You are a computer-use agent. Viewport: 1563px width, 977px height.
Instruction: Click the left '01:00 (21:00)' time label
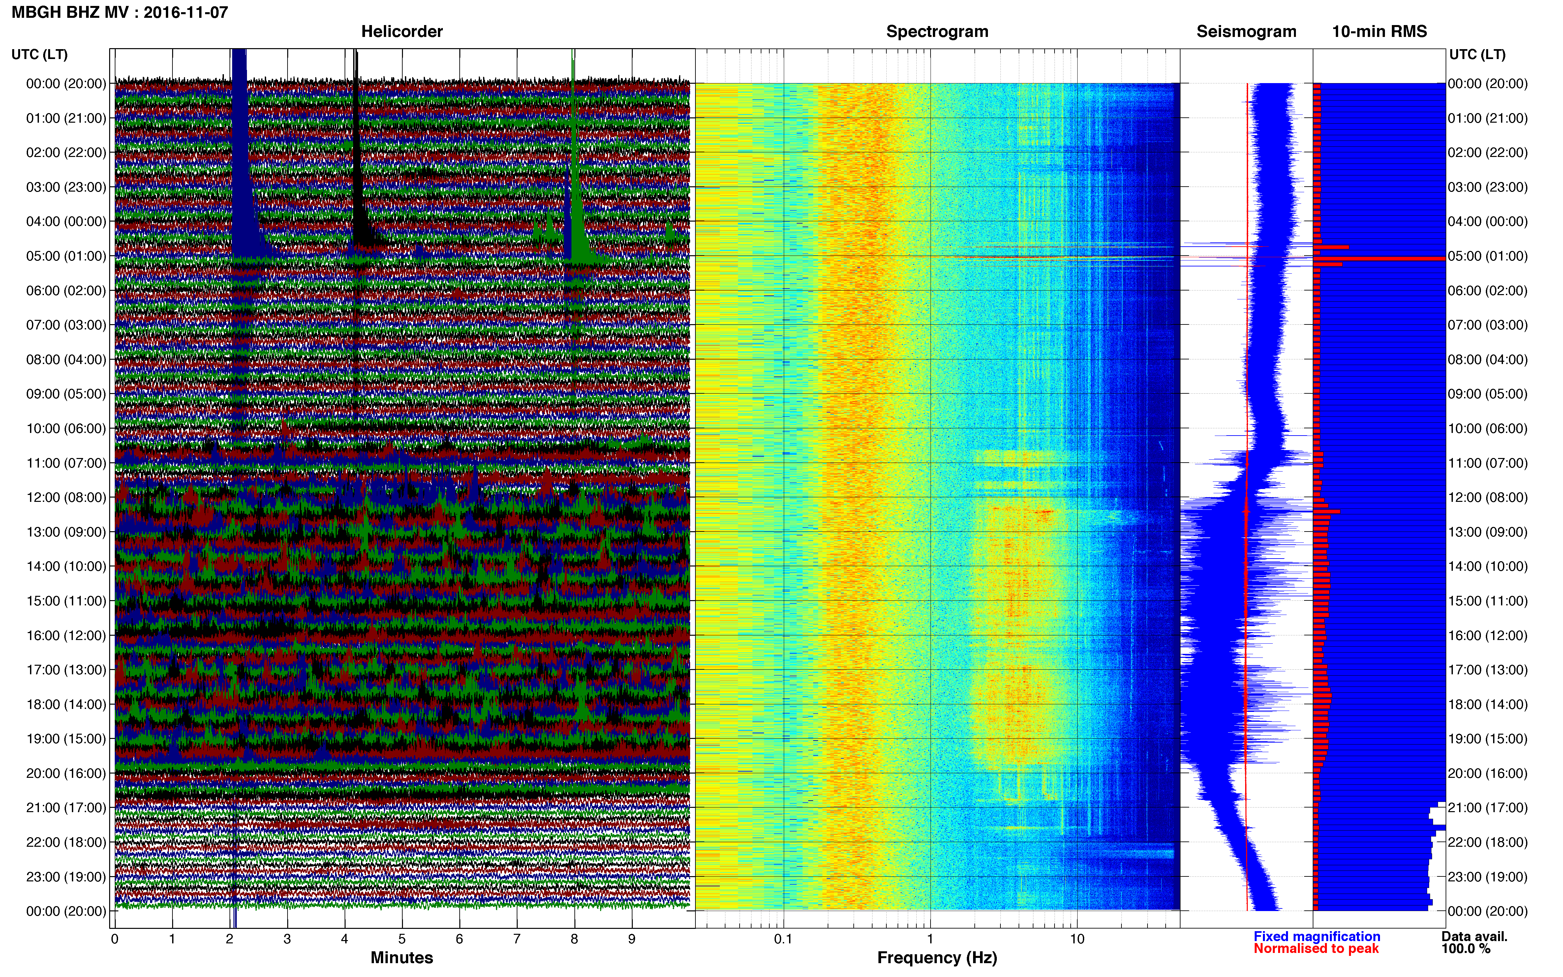pos(66,118)
